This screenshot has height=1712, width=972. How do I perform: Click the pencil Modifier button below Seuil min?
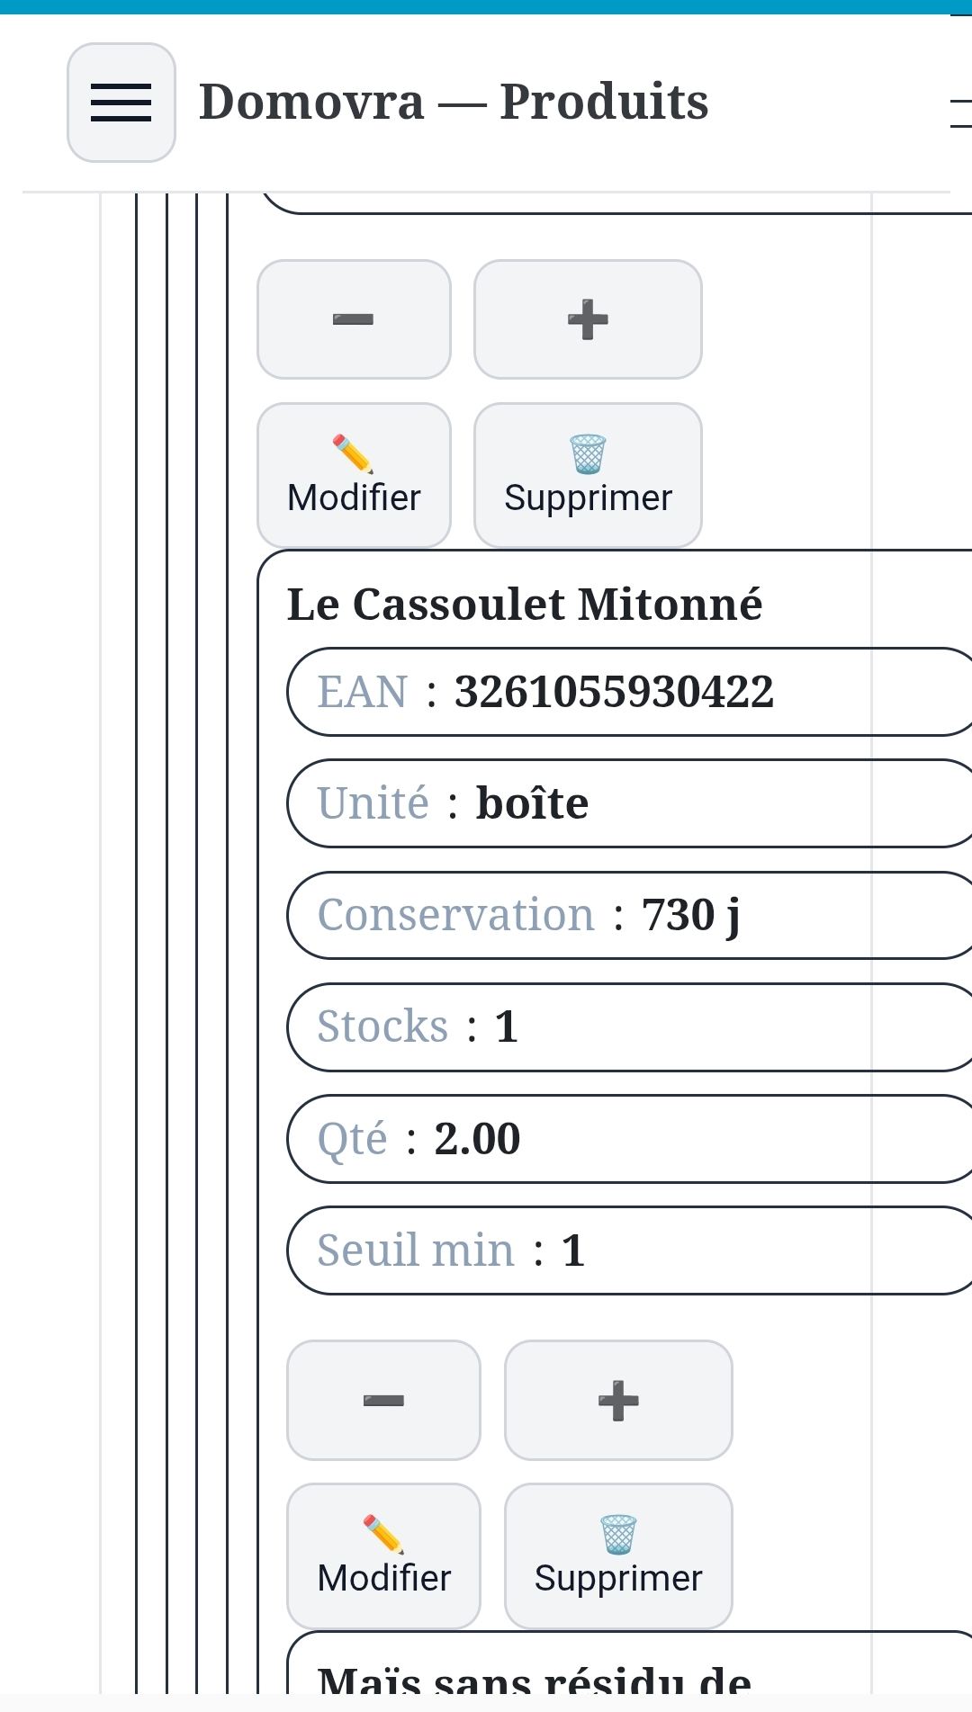pos(383,1555)
